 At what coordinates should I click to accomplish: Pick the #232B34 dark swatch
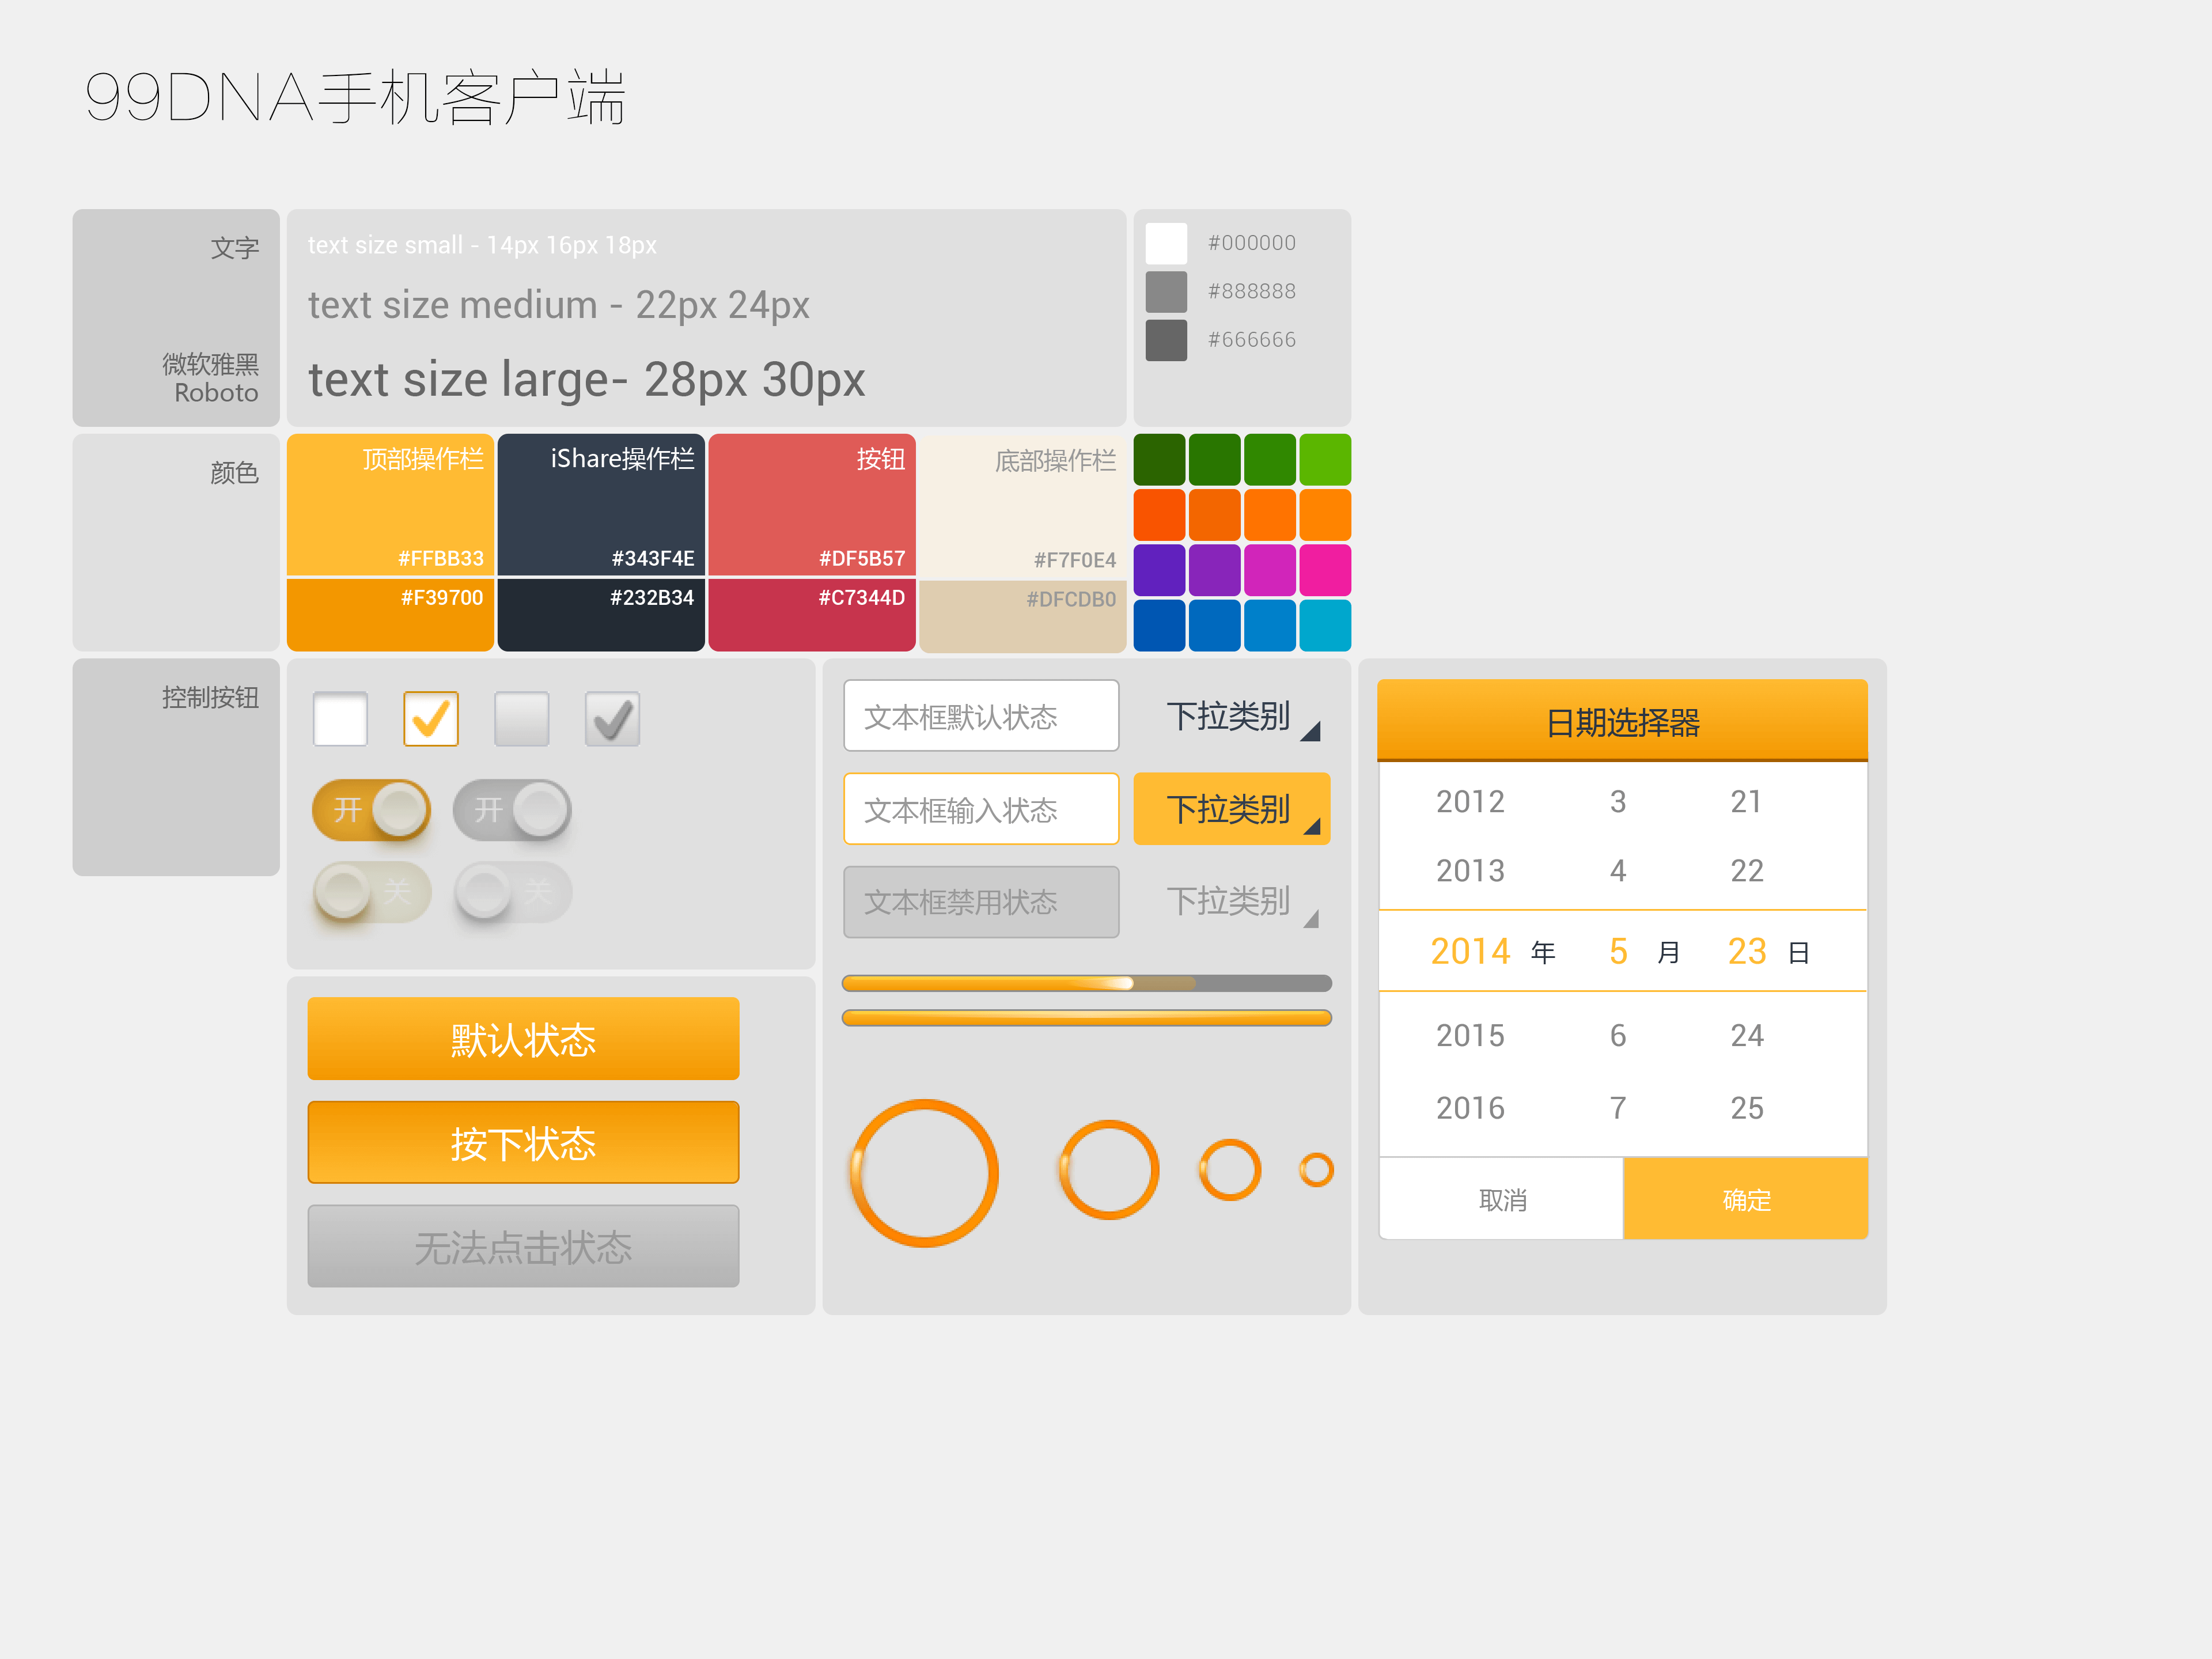pyautogui.click(x=601, y=615)
